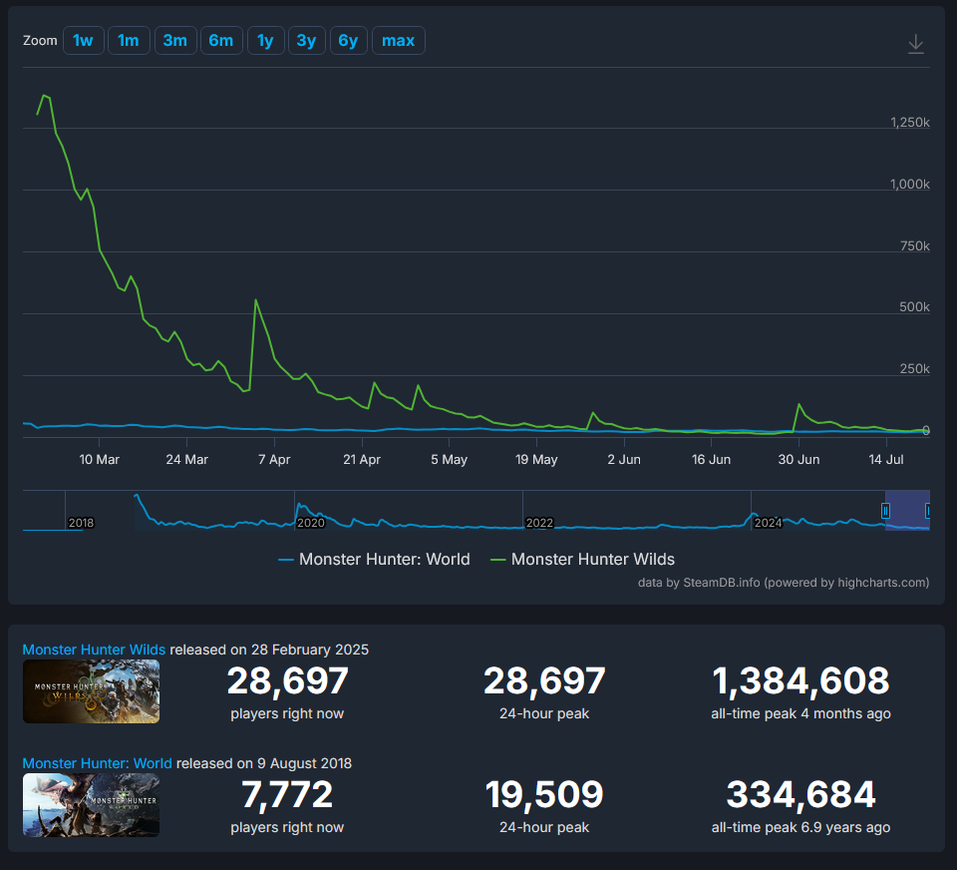957x870 pixels.
Task: Click the 7 Apr x-axis label
Action: [x=274, y=459]
